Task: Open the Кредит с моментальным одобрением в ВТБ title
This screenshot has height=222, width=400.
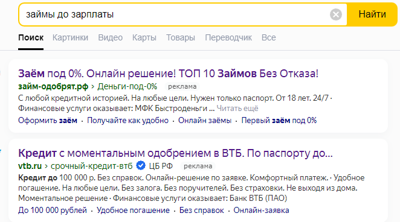Action: tap(175, 153)
